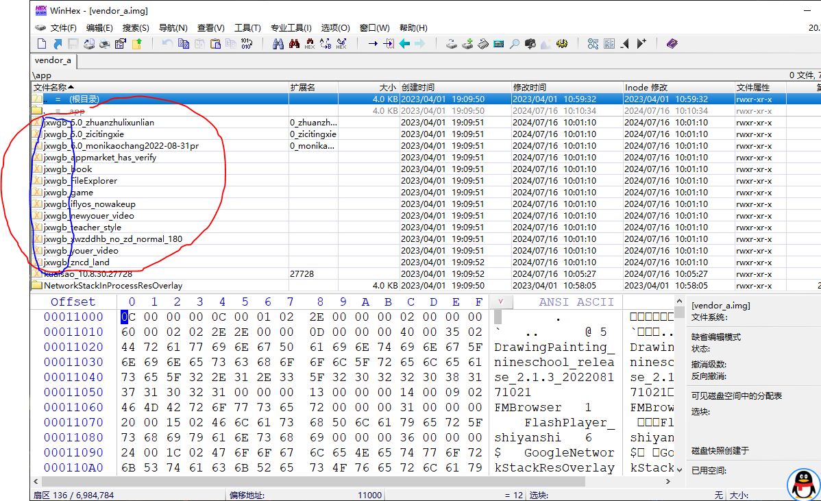Viewport: 821px width, 501px height.
Task: Open the 搜索(S) menu
Action: [136, 28]
